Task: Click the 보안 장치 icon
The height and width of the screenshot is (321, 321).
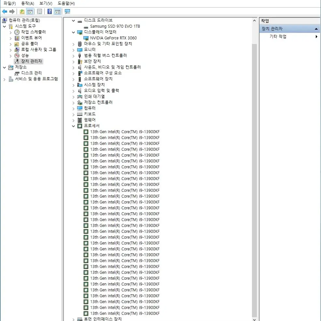Action: [x=80, y=62]
